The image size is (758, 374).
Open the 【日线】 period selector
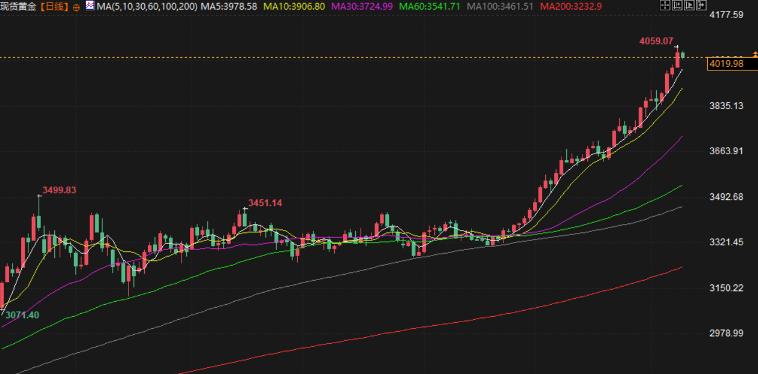pyautogui.click(x=54, y=7)
